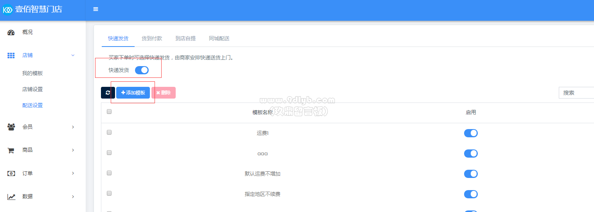Toggle 启用 switch for 默认运费不增加

click(471, 174)
